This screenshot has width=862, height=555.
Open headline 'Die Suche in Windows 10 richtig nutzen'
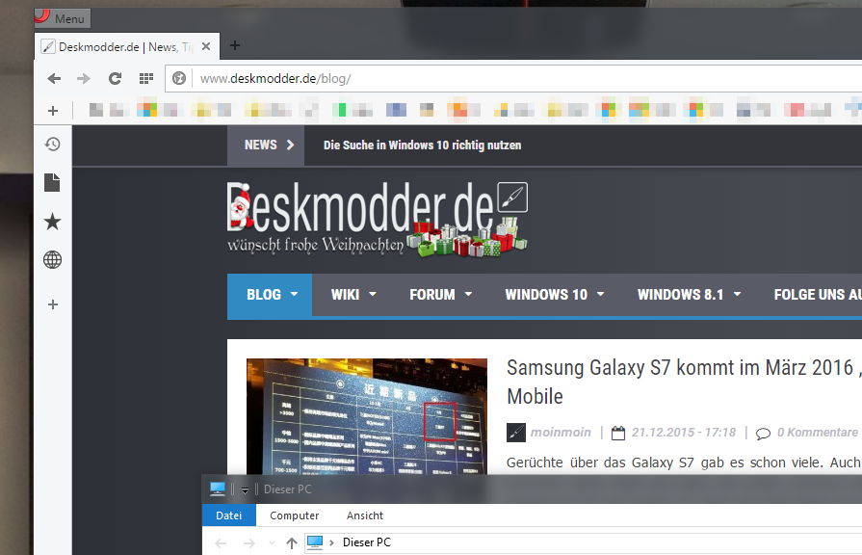click(422, 145)
